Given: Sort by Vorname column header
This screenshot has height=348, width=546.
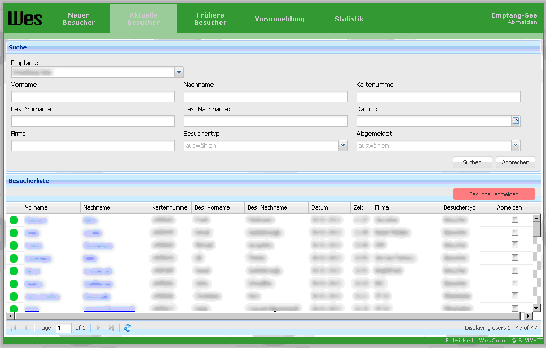Looking at the screenshot, I should click(51, 207).
